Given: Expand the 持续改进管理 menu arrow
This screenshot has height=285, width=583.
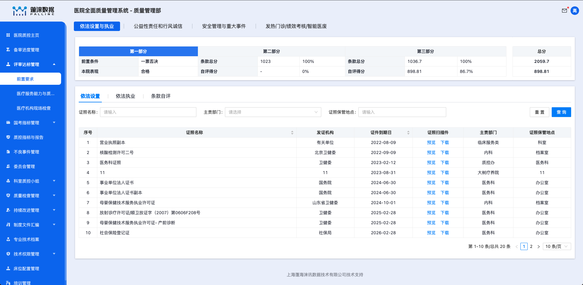Looking at the screenshot, I should click(x=54, y=210).
